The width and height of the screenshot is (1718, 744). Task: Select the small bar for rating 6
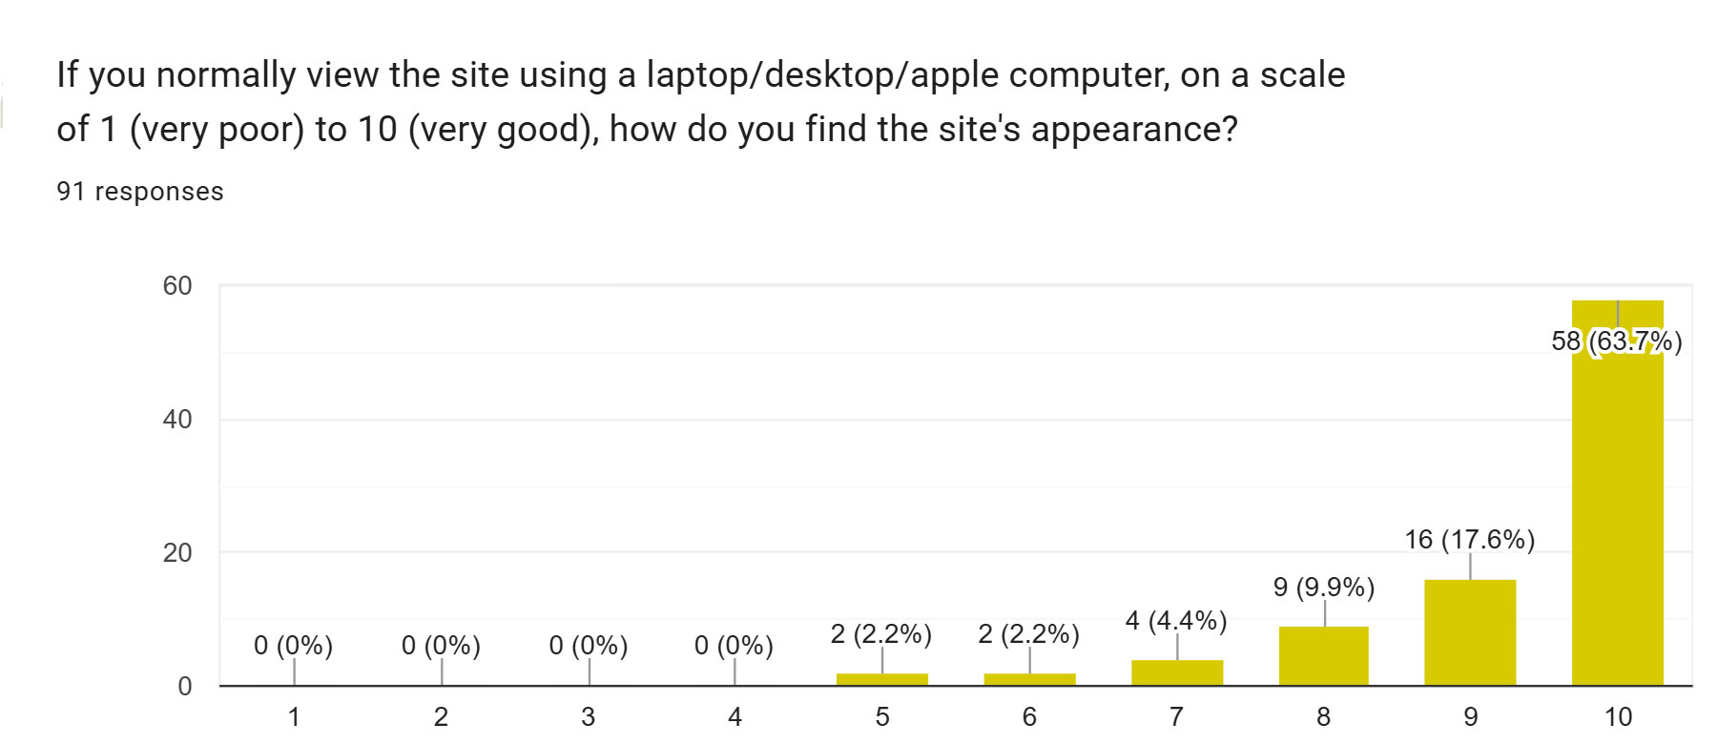coord(1029,679)
